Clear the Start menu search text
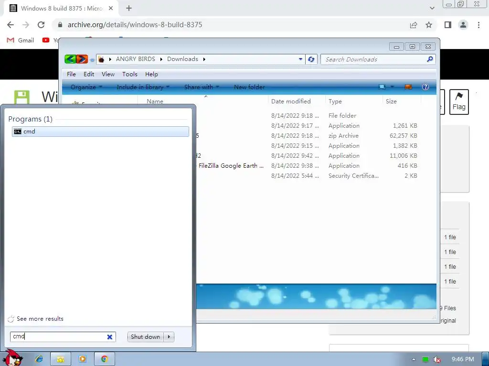Image resolution: width=489 pixels, height=366 pixels. pyautogui.click(x=110, y=337)
